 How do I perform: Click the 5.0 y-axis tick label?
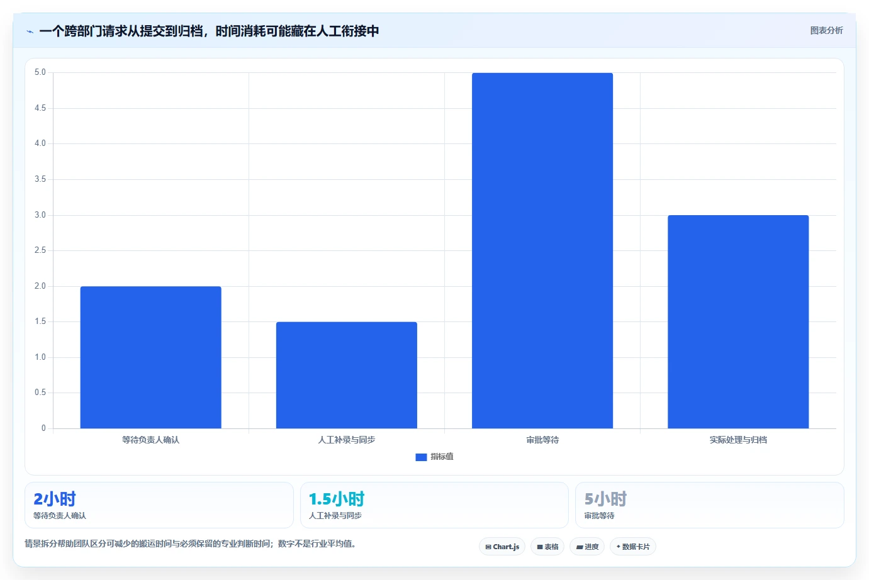coord(40,72)
